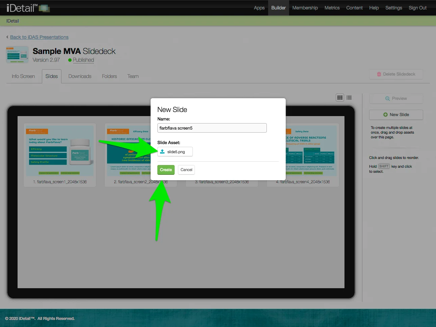
Task: Open the Team tab
Action: click(x=133, y=76)
